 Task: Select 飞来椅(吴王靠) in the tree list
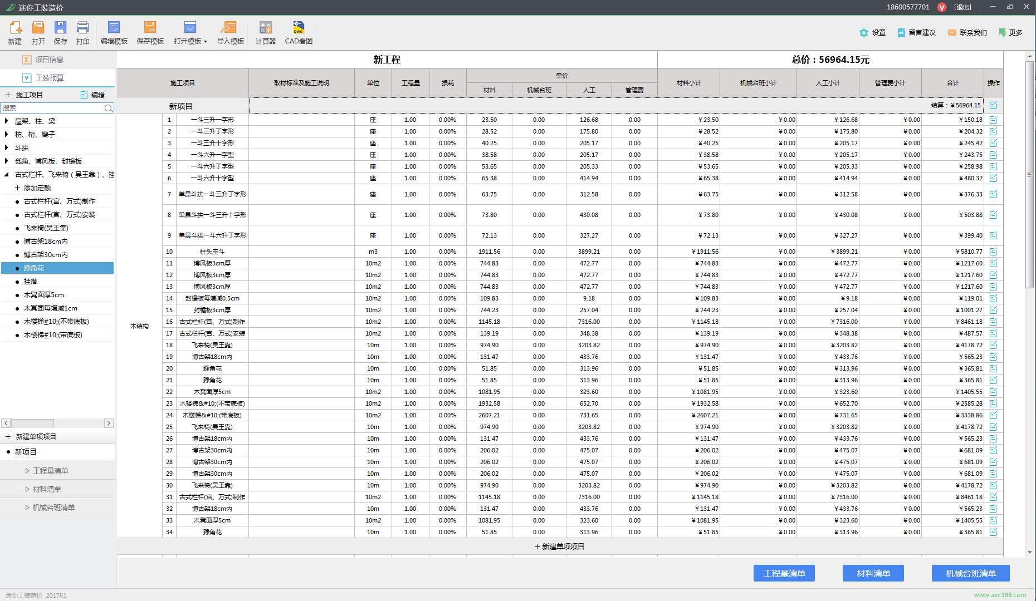46,228
